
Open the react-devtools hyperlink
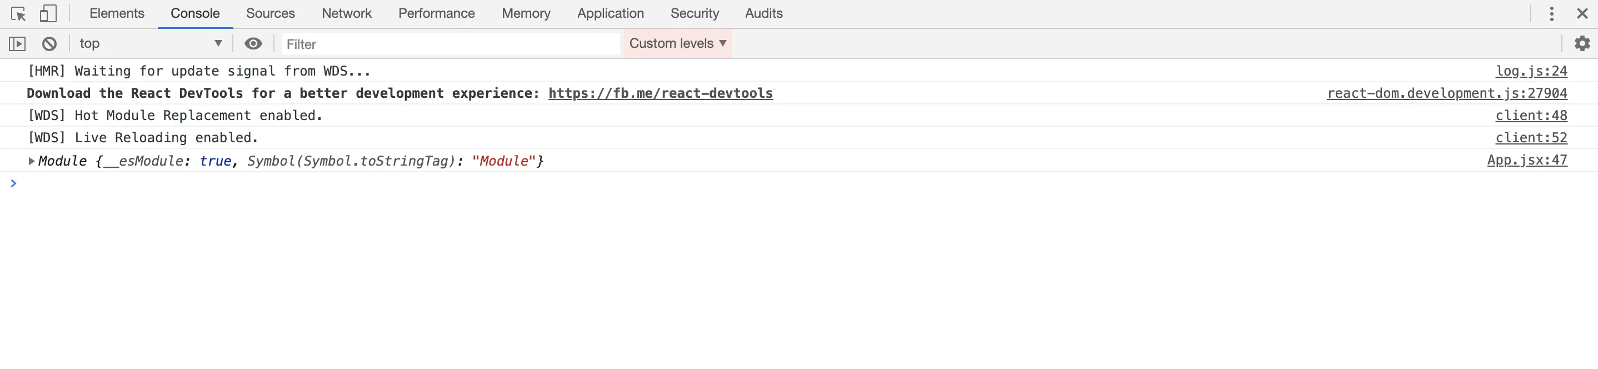[x=660, y=94]
